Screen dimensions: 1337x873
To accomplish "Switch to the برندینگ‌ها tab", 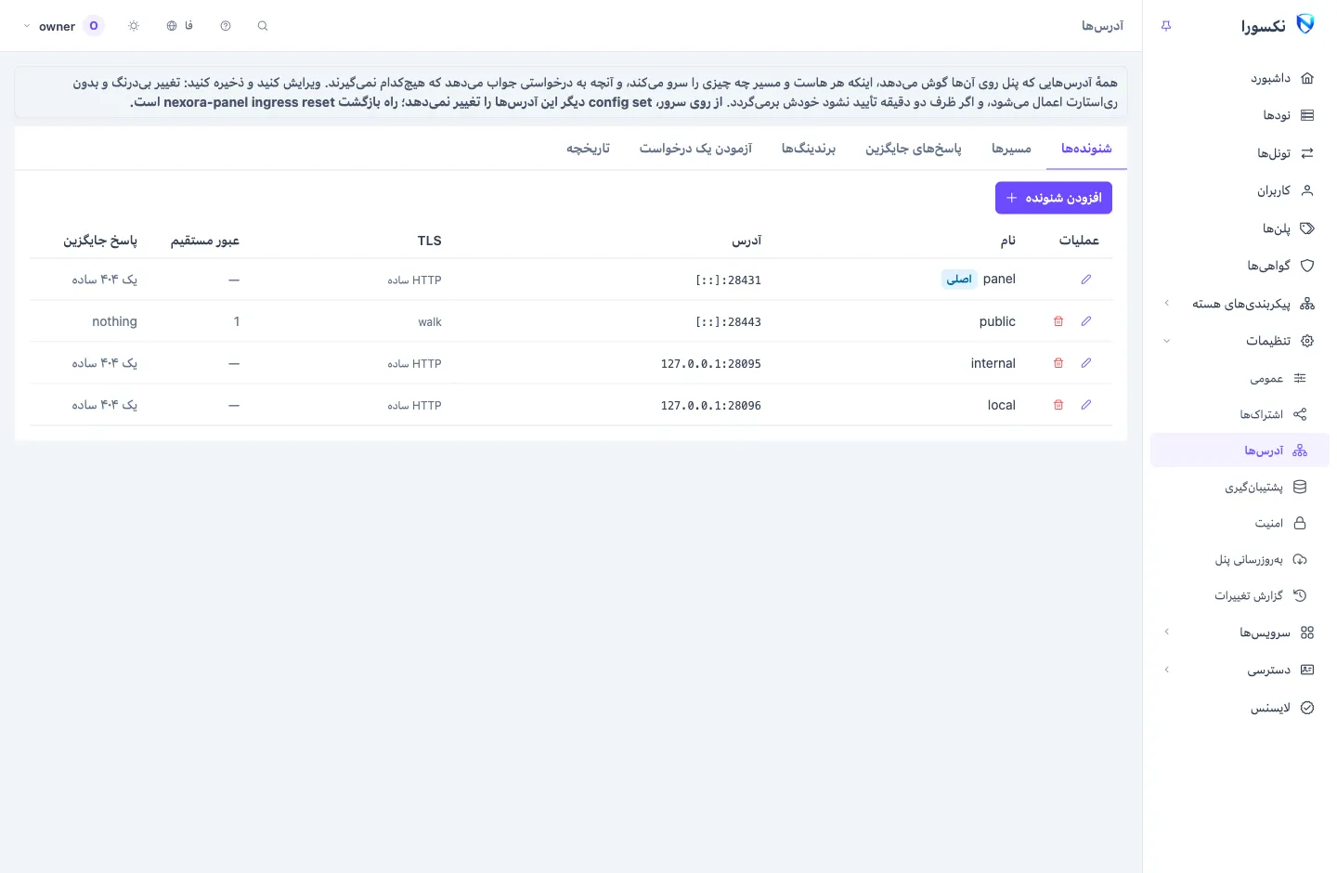I will coord(809,149).
